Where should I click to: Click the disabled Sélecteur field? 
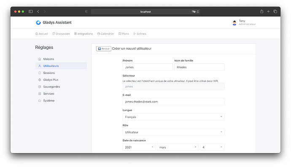[x=173, y=87]
